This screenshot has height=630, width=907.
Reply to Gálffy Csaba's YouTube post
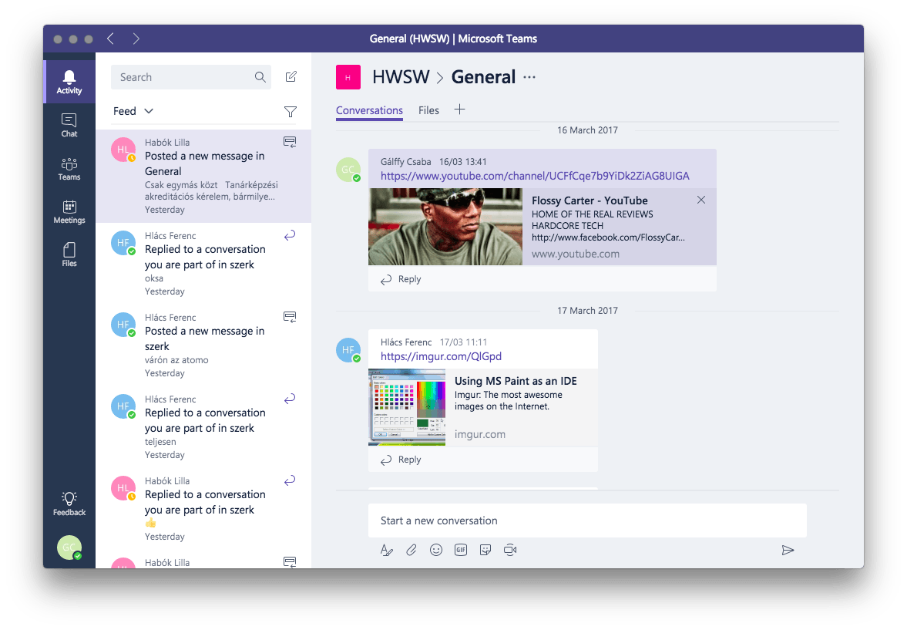tap(401, 279)
